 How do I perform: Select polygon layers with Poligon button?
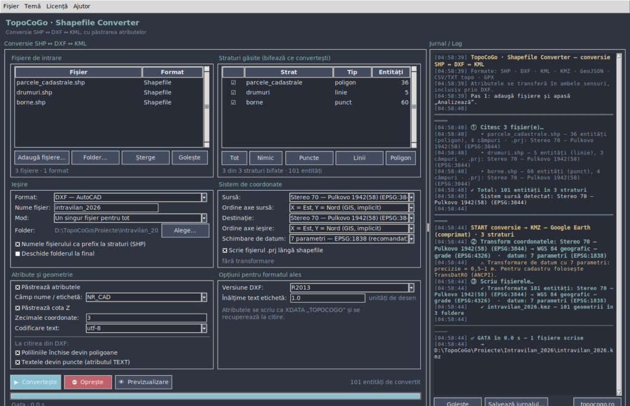401,158
